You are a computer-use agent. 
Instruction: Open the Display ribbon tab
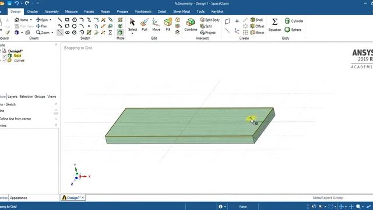pos(33,12)
